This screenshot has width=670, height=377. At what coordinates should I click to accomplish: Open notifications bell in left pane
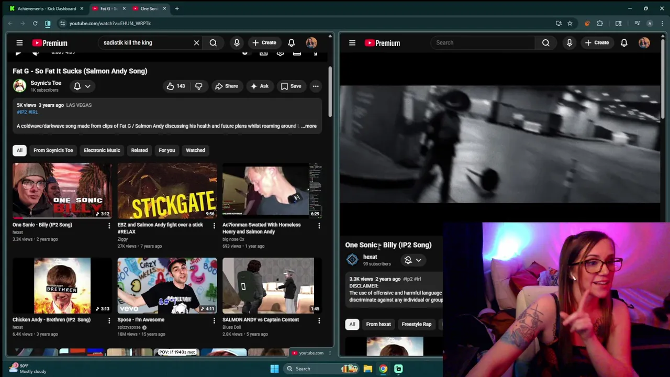point(291,43)
